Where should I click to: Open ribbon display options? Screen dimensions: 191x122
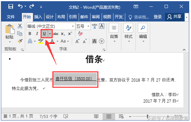coord(136,6)
